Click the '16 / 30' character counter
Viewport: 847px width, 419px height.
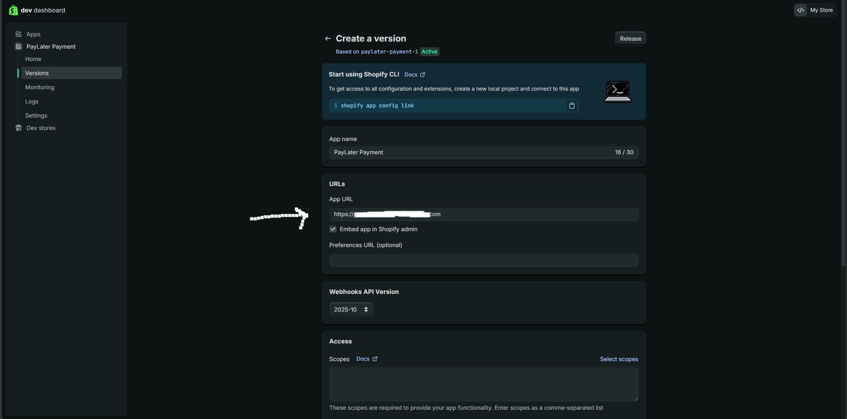(624, 152)
